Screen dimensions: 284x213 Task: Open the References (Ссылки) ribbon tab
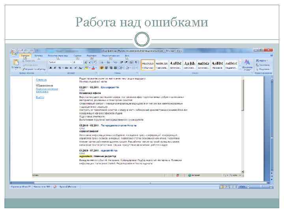pos(77,56)
